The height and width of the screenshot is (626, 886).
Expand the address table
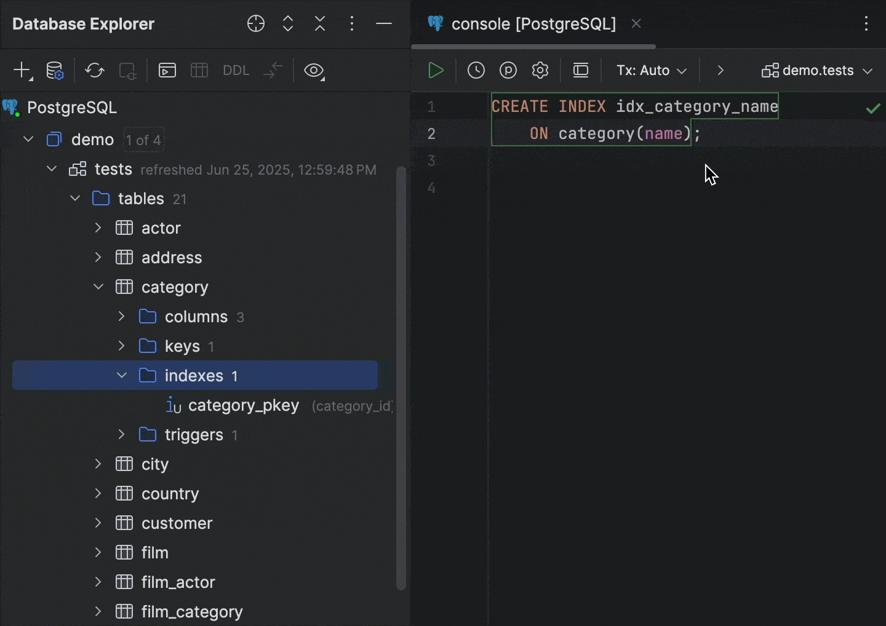[x=98, y=258]
